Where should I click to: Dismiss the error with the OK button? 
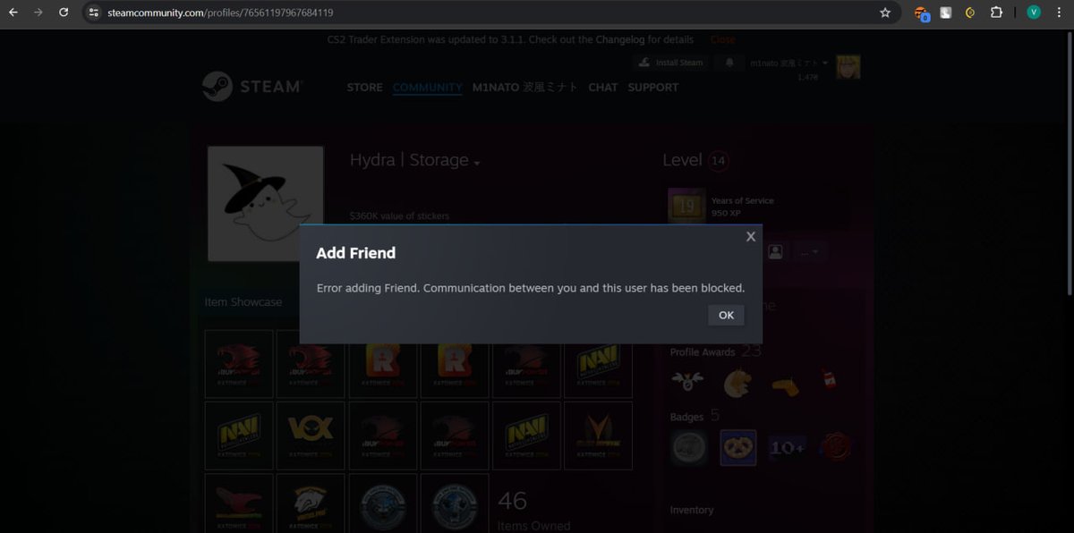click(726, 315)
